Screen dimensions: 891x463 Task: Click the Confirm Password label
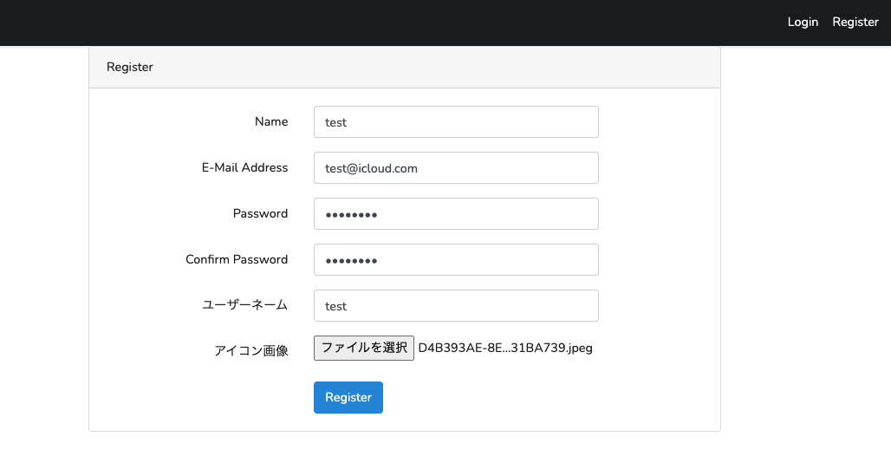coord(237,259)
